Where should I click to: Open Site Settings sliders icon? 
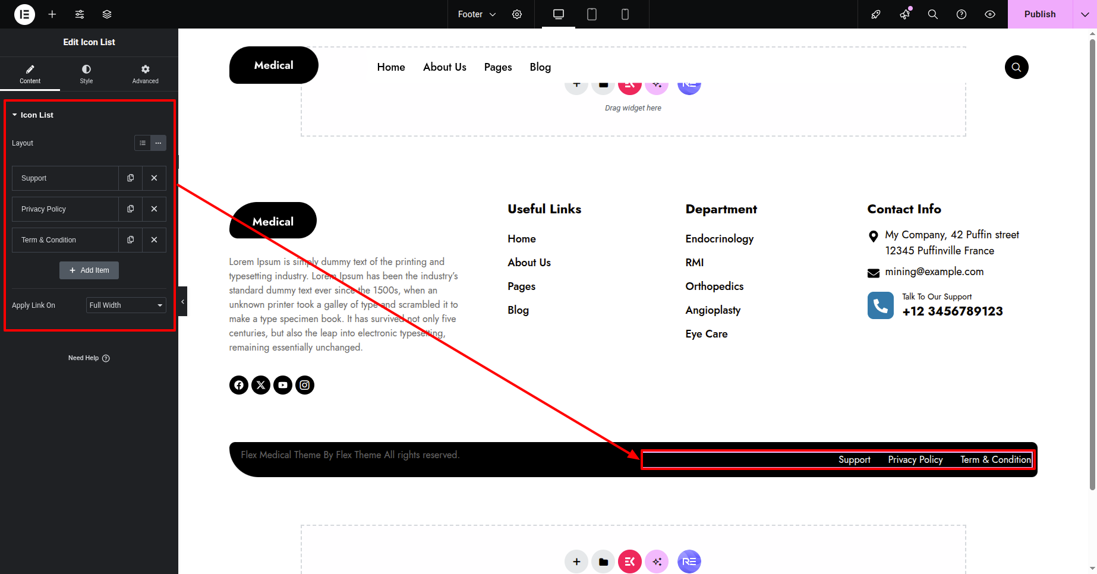click(80, 14)
